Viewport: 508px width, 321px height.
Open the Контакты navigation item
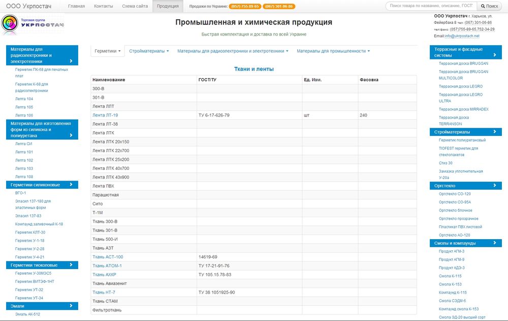(104, 6)
